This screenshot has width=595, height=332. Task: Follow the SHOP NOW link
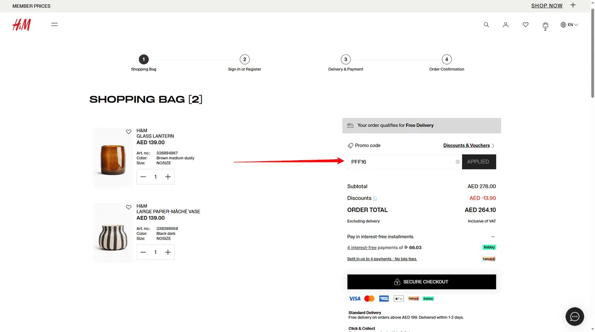point(547,6)
